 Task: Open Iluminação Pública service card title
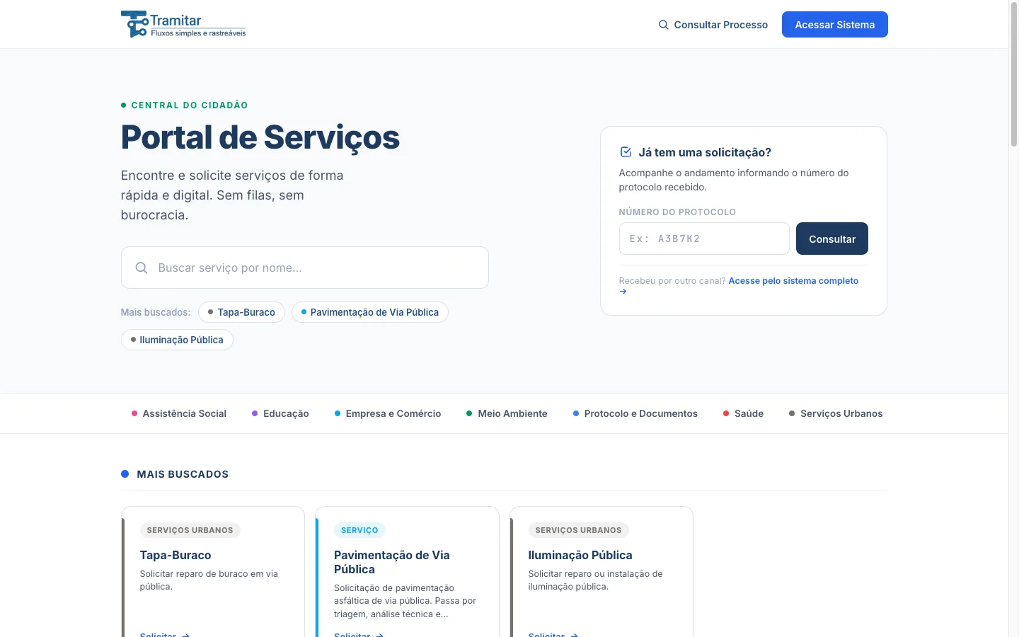580,555
